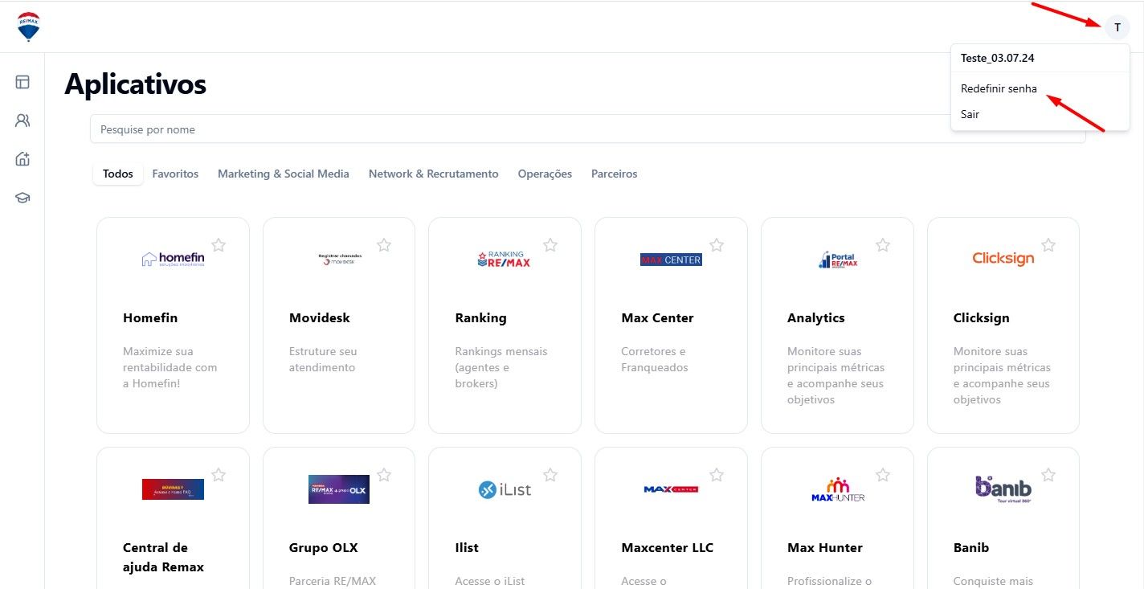Click the Maxcenter LLC logo
This screenshot has width=1144, height=589.
(x=671, y=489)
